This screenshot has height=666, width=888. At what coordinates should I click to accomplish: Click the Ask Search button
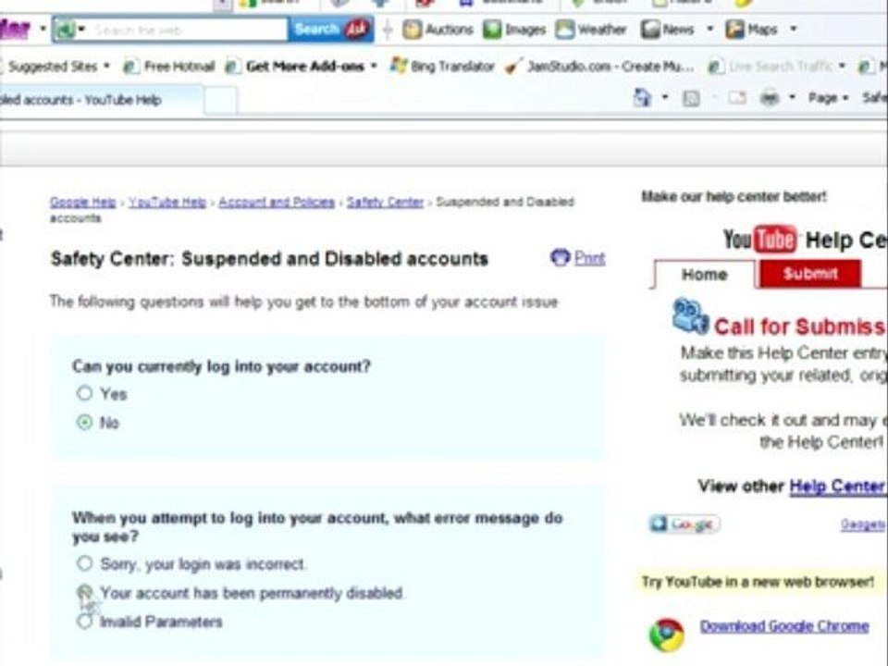coord(331,30)
